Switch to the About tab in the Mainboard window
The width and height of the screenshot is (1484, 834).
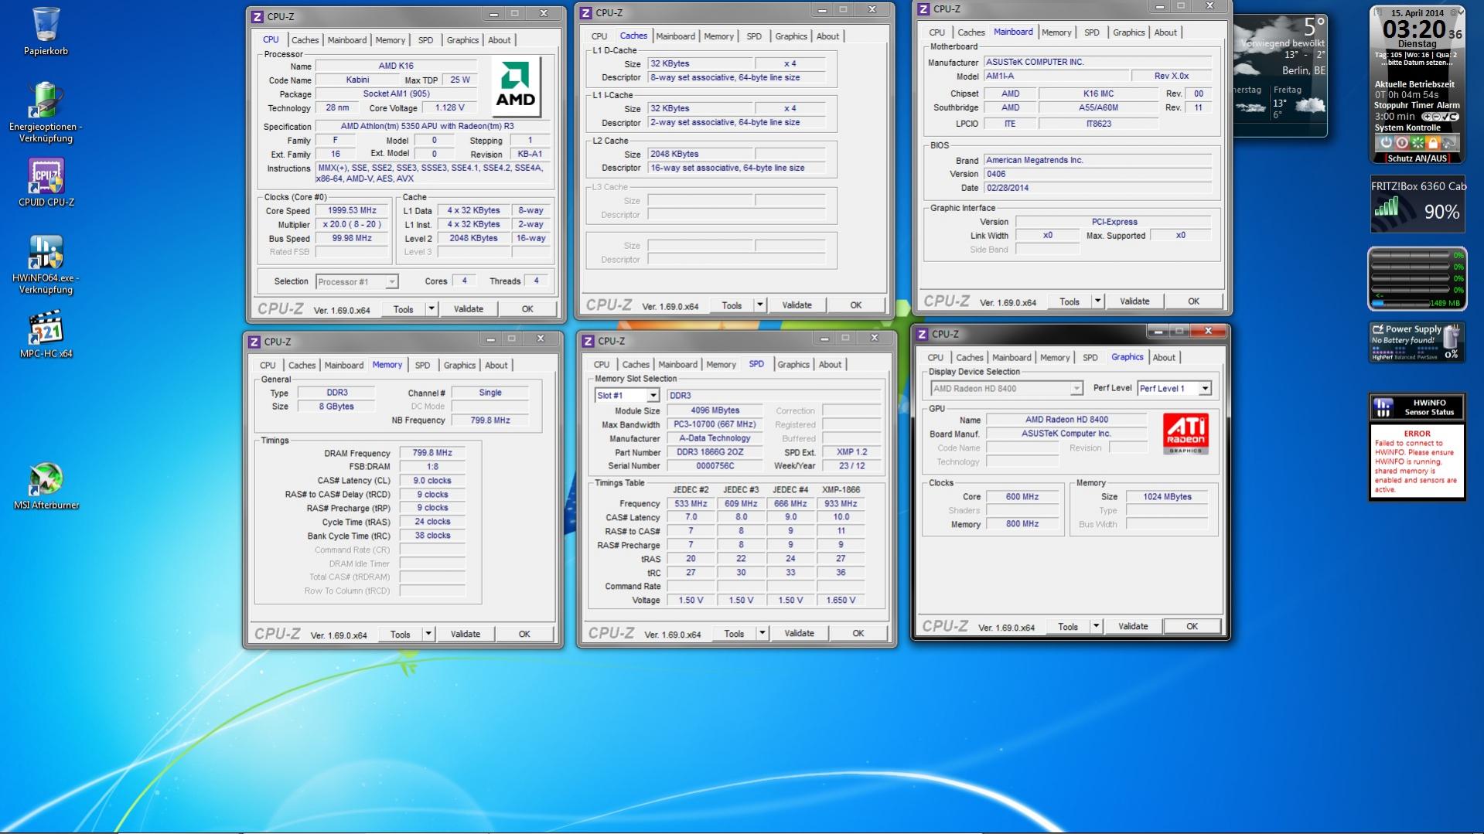click(x=1165, y=32)
